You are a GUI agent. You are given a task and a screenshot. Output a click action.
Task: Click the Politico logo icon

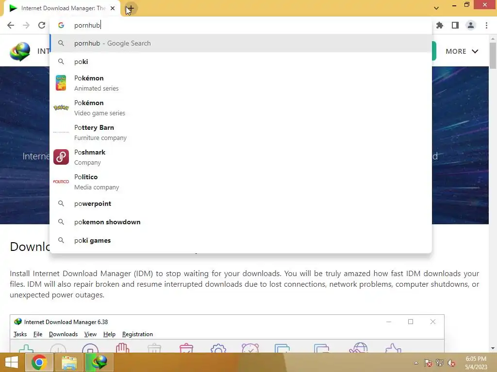click(61, 182)
